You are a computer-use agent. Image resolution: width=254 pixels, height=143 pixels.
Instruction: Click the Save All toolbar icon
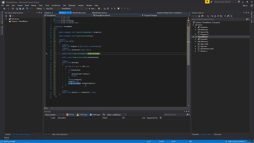click(x=23, y=9)
